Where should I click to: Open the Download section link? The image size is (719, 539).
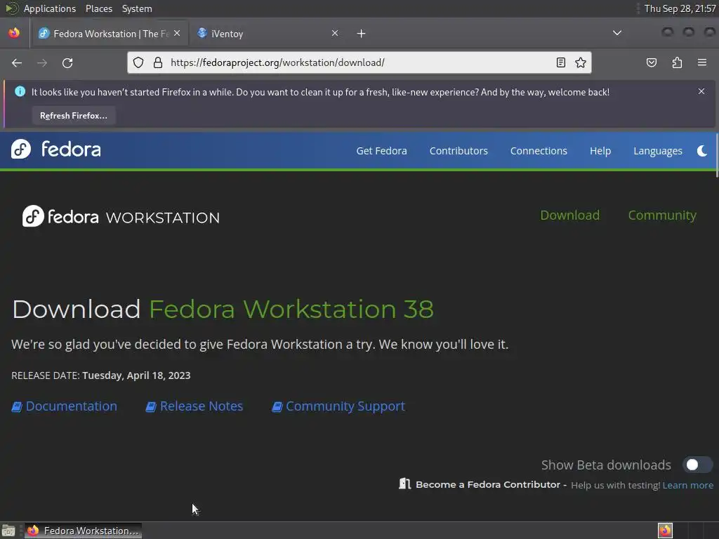coord(569,215)
